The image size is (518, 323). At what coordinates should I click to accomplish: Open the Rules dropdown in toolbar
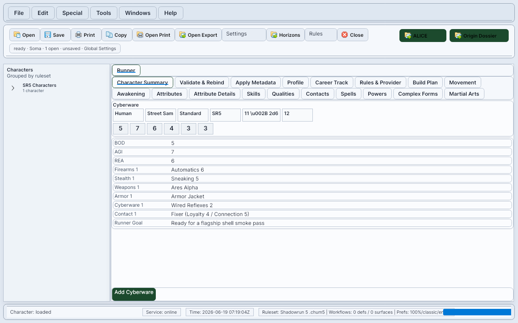[x=321, y=35]
